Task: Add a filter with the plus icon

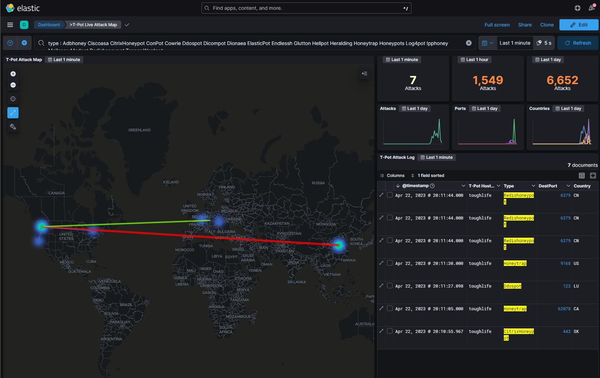Action: (x=24, y=43)
